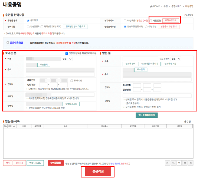Image resolution: width=203 pixels, height=178 pixels.
Task: Click 받는 분 목록에 추가 button
Action: [x=146, y=115]
